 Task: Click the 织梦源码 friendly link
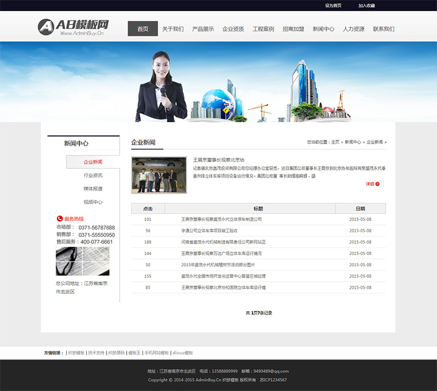point(116,353)
